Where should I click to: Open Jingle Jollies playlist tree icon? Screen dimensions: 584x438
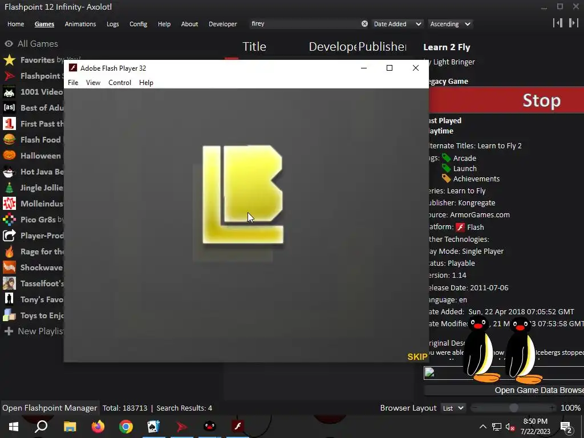tap(9, 188)
